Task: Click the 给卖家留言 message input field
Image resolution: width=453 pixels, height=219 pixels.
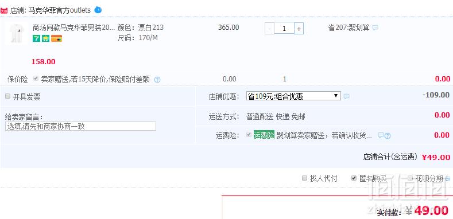Action: (x=80, y=126)
